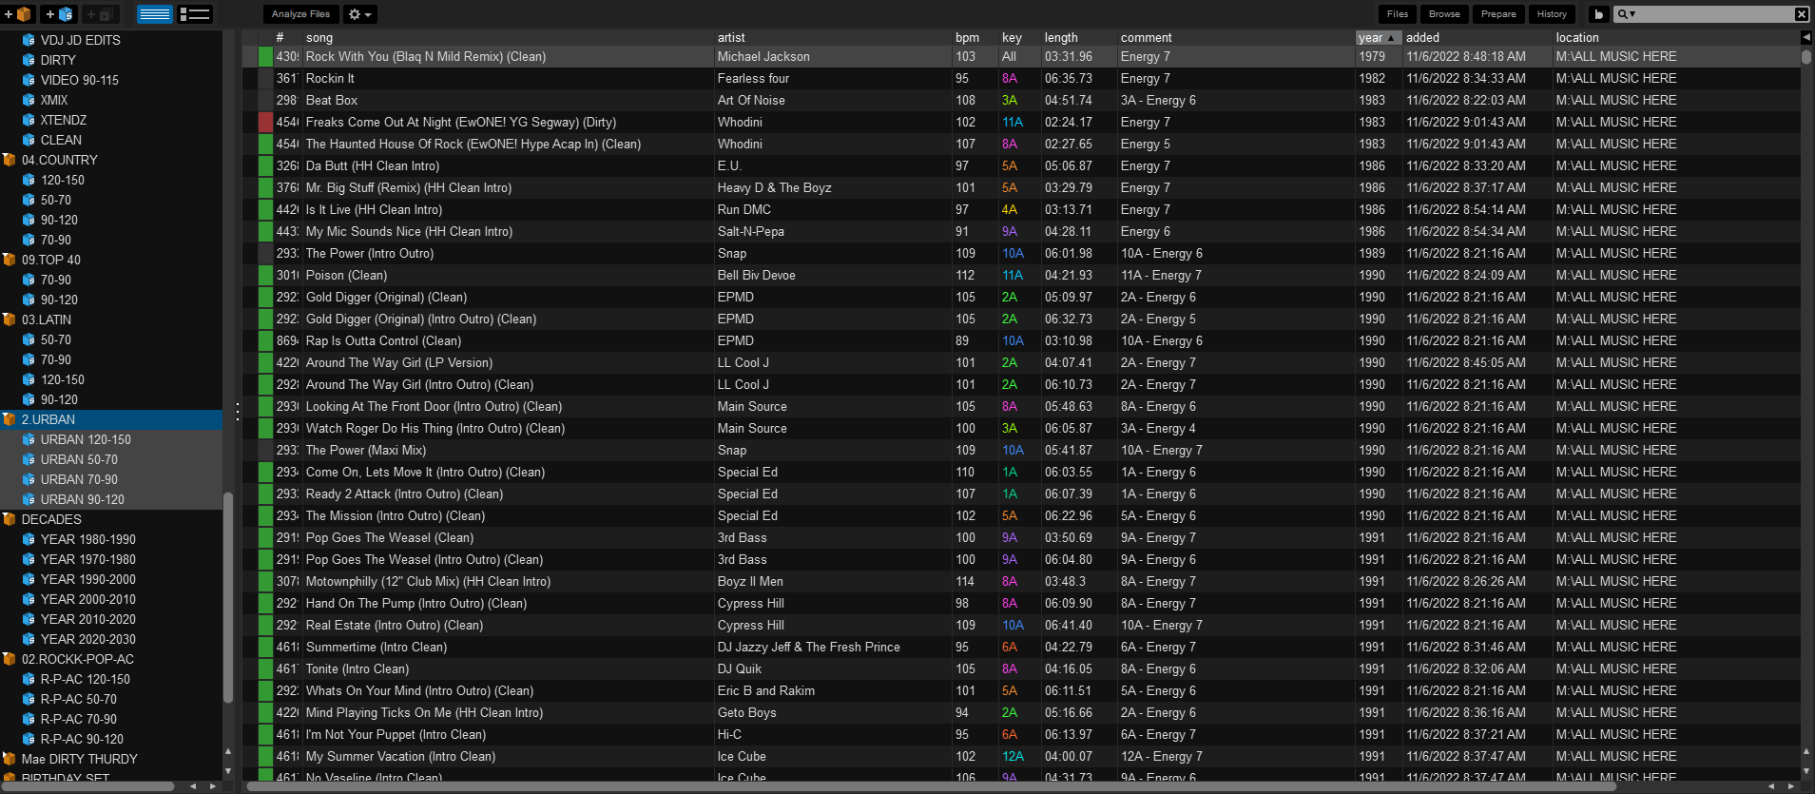Open the VDJ JD EDITS filter folder
This screenshot has width=1815, height=794.
tap(80, 40)
